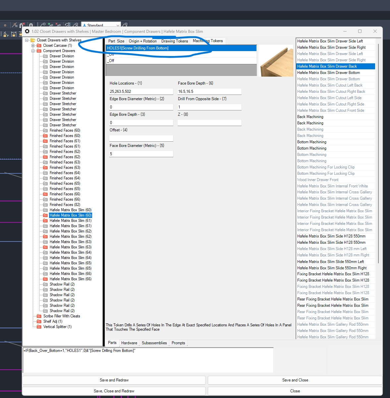
Task: Click the multileader style icon right of Standard
Action: (125, 25)
